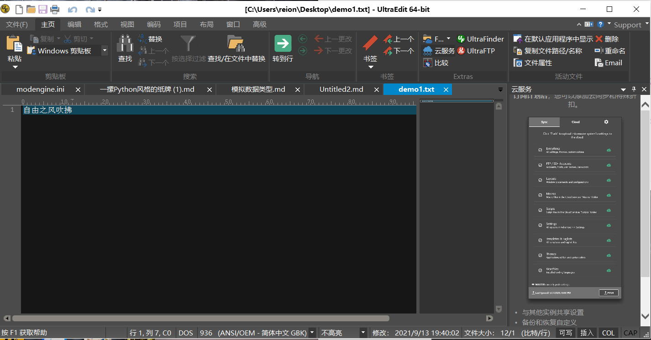Toggle the 可写 read/write status
Screen dimensions: 651x340
tap(566, 333)
